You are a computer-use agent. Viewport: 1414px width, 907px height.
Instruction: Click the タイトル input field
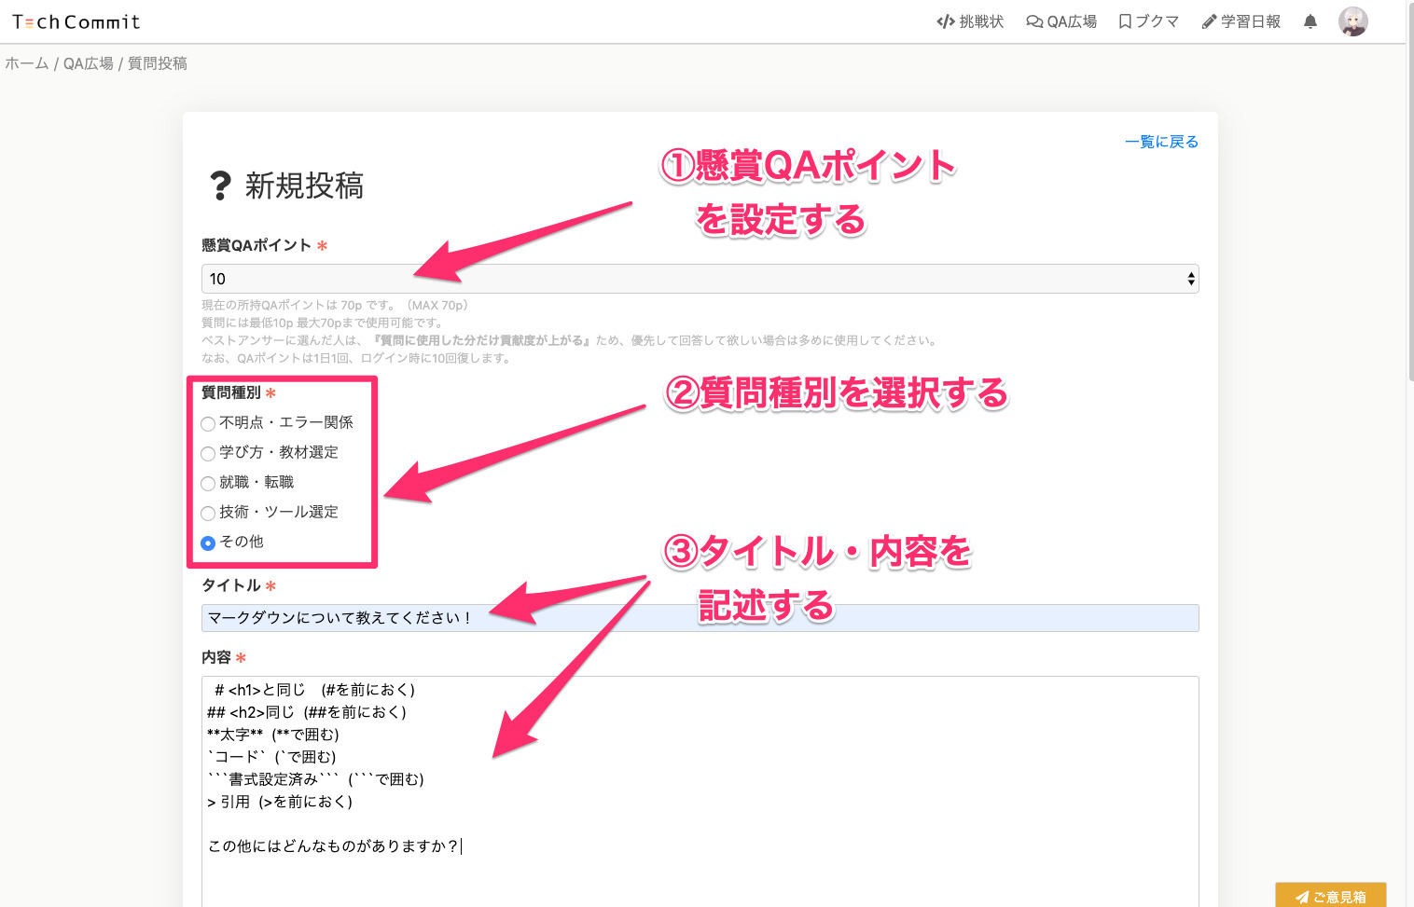[700, 618]
